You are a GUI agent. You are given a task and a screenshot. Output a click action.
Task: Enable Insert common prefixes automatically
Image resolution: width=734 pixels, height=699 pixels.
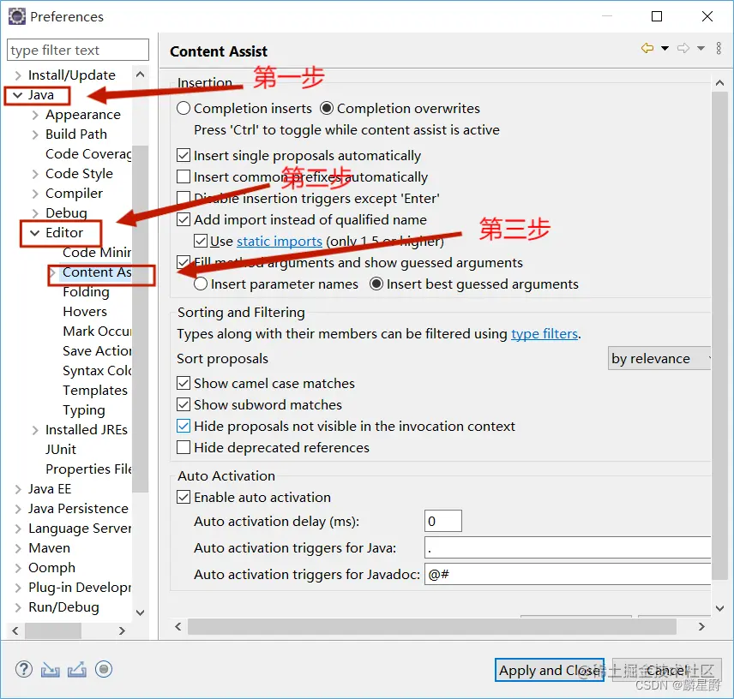tap(183, 176)
